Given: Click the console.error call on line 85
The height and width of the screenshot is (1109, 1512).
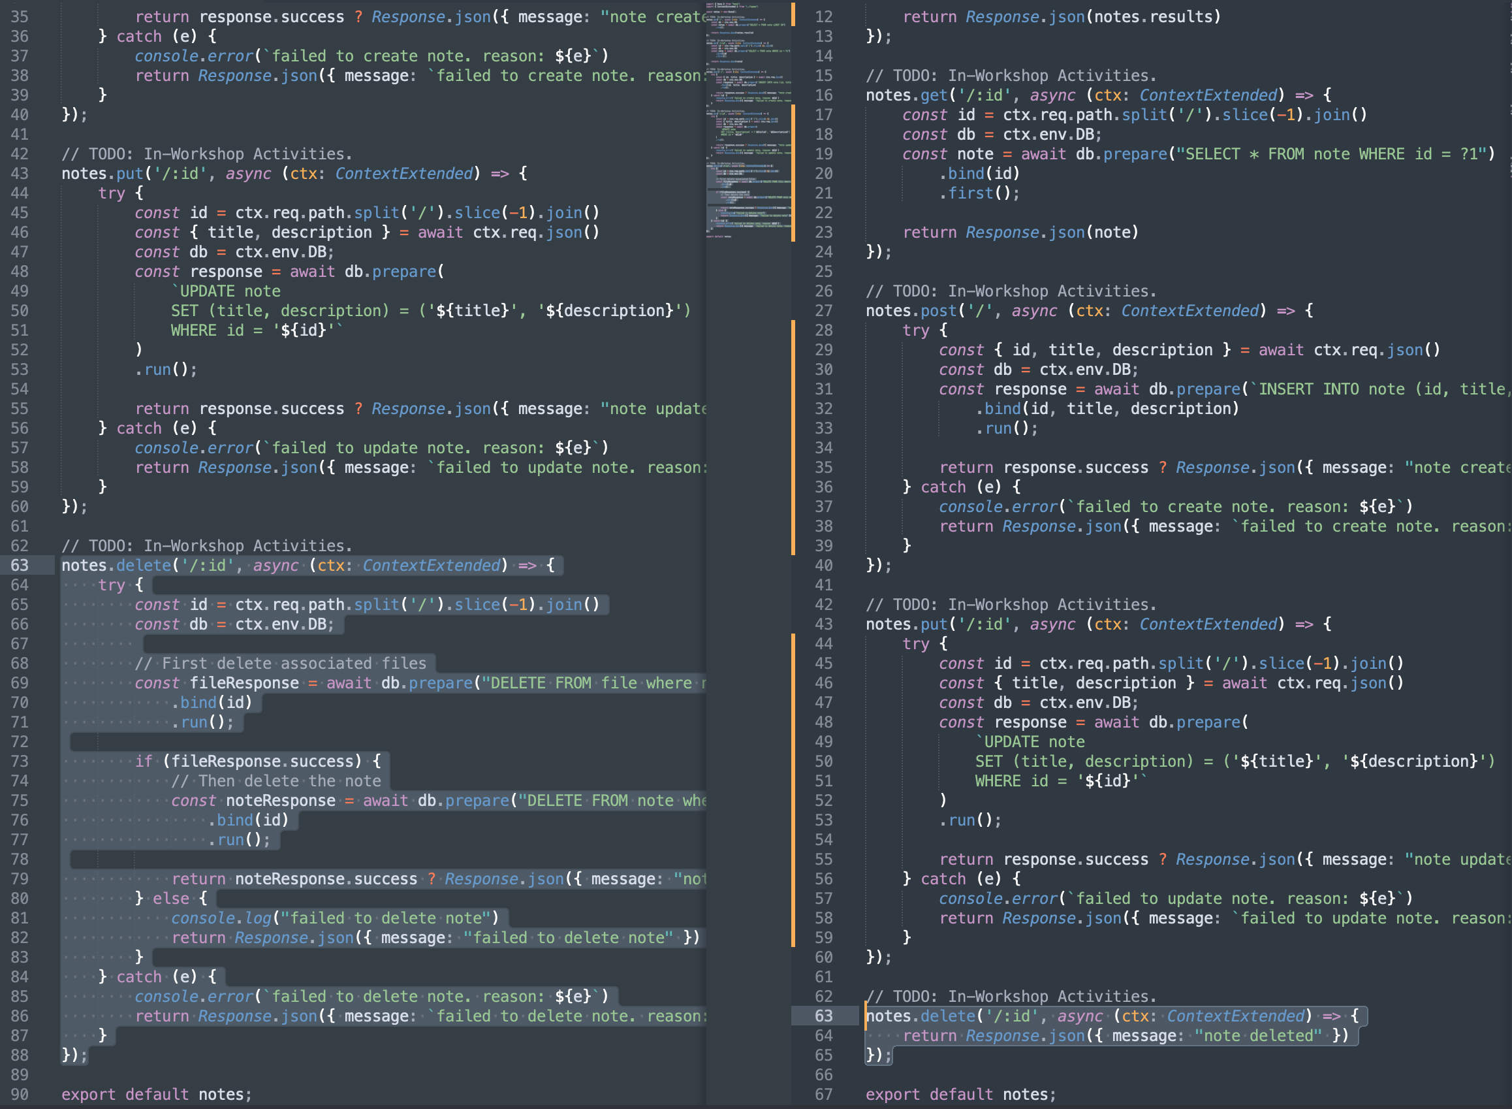Looking at the screenshot, I should pyautogui.click(x=195, y=996).
